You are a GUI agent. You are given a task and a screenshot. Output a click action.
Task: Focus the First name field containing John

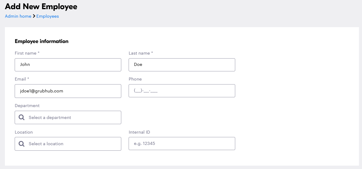[68, 65]
